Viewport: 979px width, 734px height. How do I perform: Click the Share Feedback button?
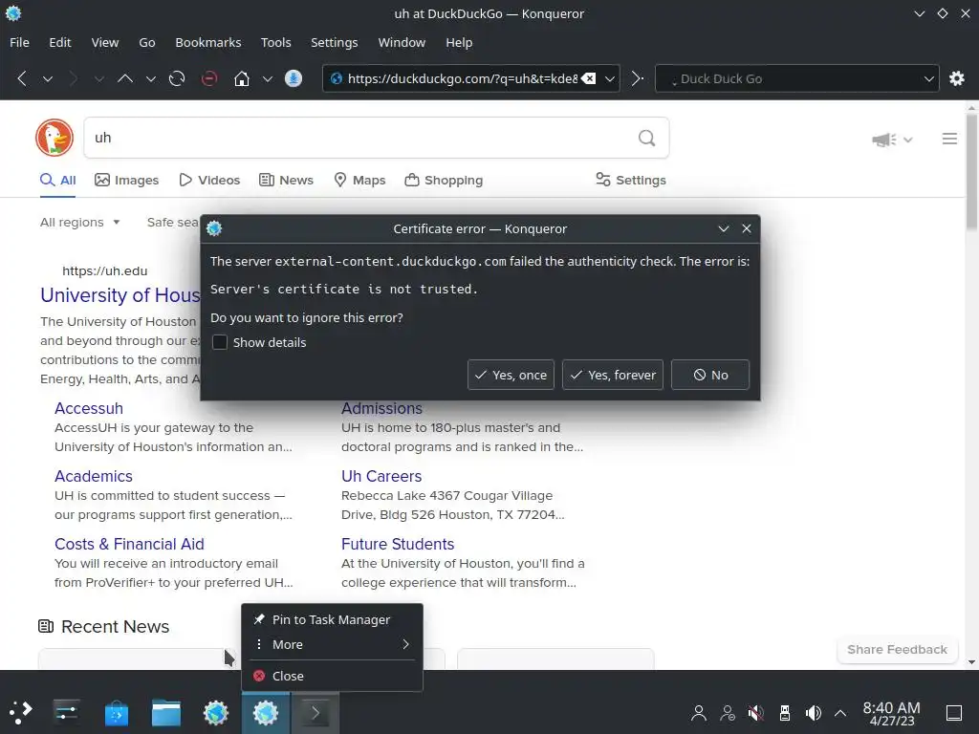(x=897, y=649)
